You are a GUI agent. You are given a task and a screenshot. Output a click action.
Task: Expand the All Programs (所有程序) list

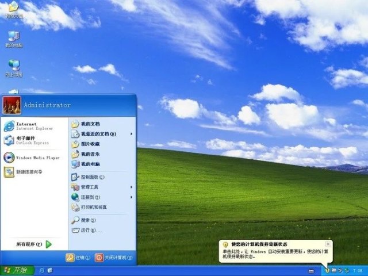(34, 244)
